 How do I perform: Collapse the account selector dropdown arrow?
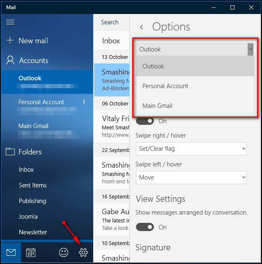[250, 49]
